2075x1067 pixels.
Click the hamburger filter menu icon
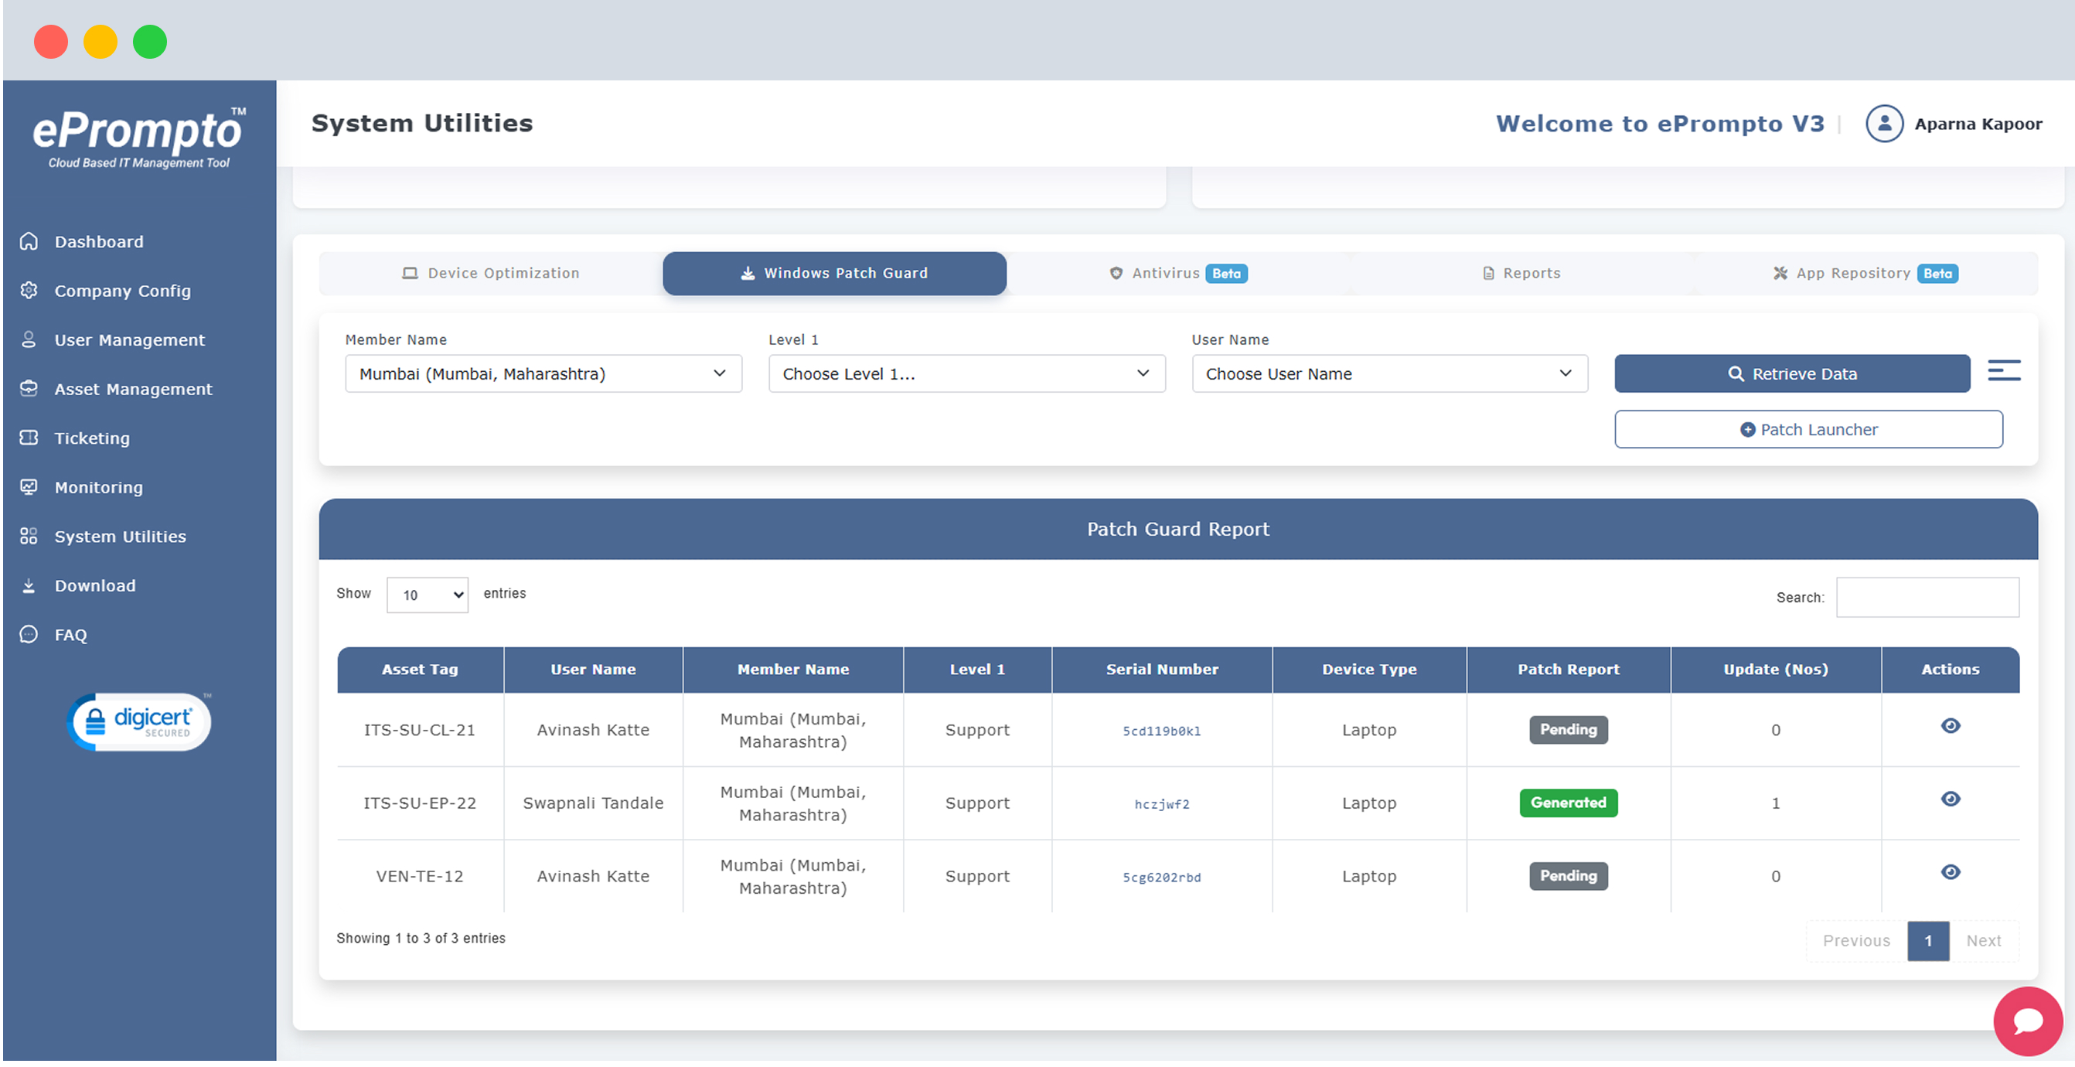point(2003,370)
